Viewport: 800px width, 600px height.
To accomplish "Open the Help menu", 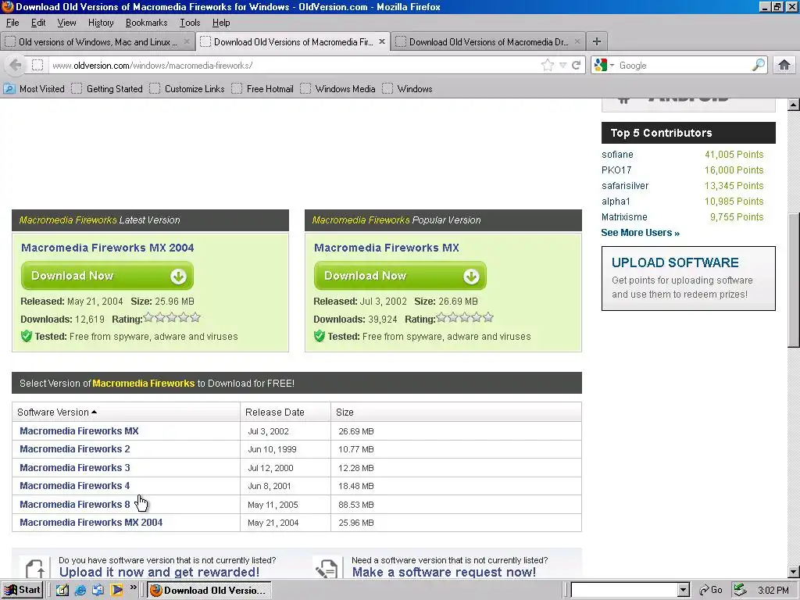I will point(221,23).
